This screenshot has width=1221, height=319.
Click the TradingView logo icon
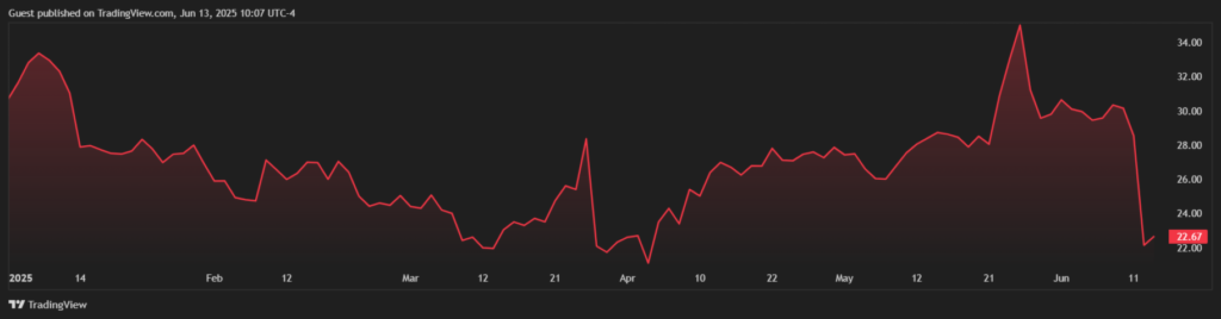coord(17,305)
